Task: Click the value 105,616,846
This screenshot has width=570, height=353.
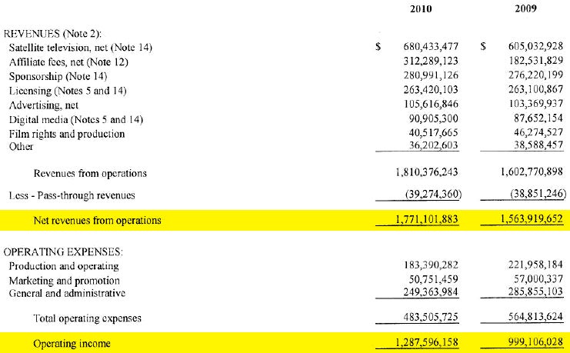Action: (x=431, y=104)
